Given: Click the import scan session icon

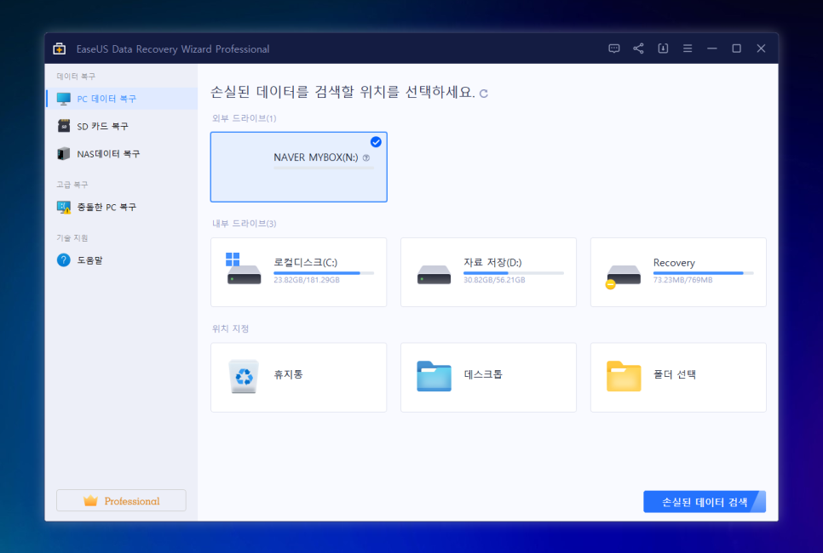Looking at the screenshot, I should 663,48.
